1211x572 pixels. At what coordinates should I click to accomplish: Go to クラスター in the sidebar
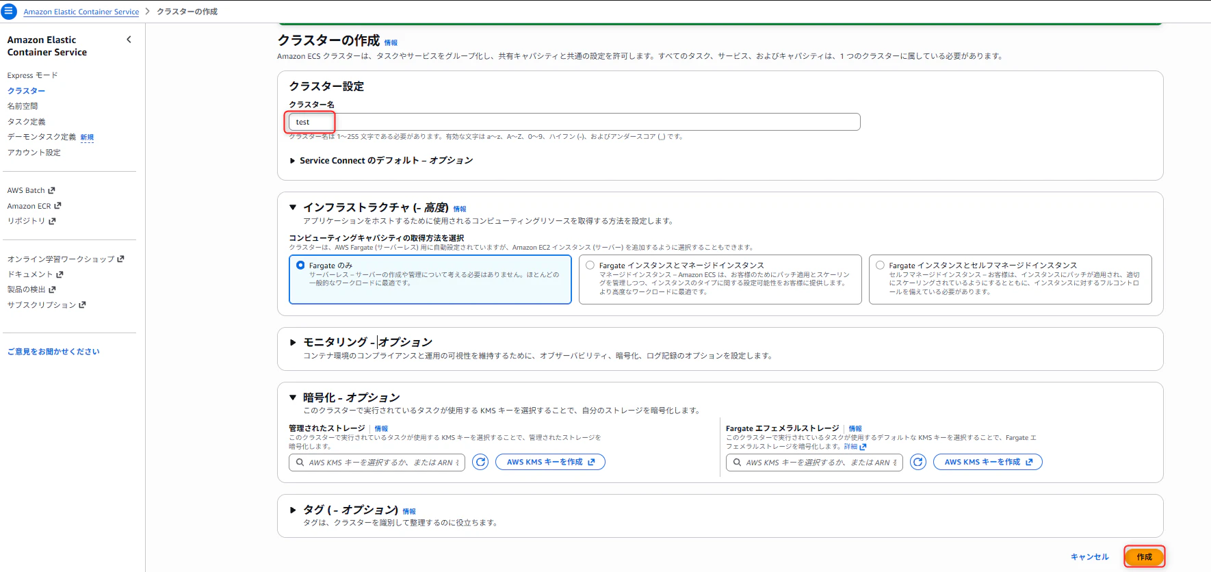coord(26,91)
